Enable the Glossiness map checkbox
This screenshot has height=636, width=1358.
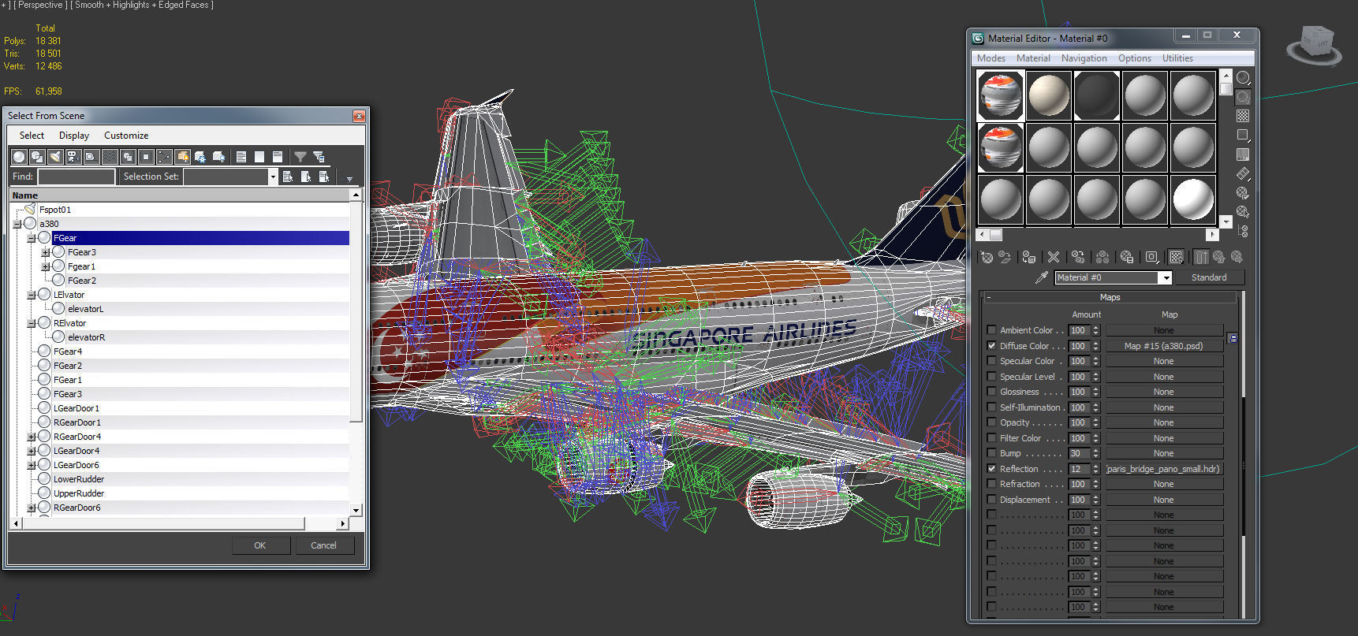coord(991,392)
